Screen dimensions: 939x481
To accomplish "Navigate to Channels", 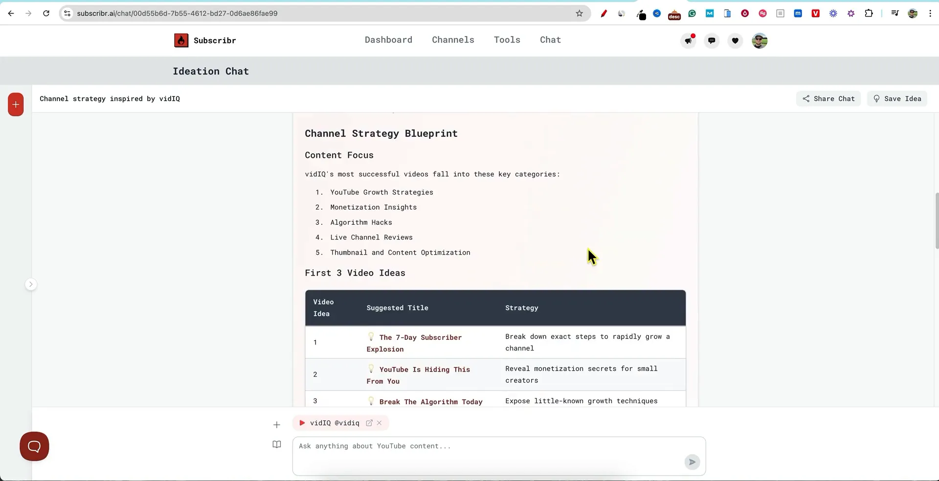I will pyautogui.click(x=453, y=40).
